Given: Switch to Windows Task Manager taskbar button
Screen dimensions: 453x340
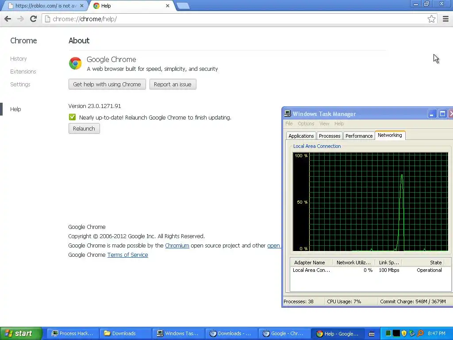Looking at the screenshot, I should [x=178, y=334].
